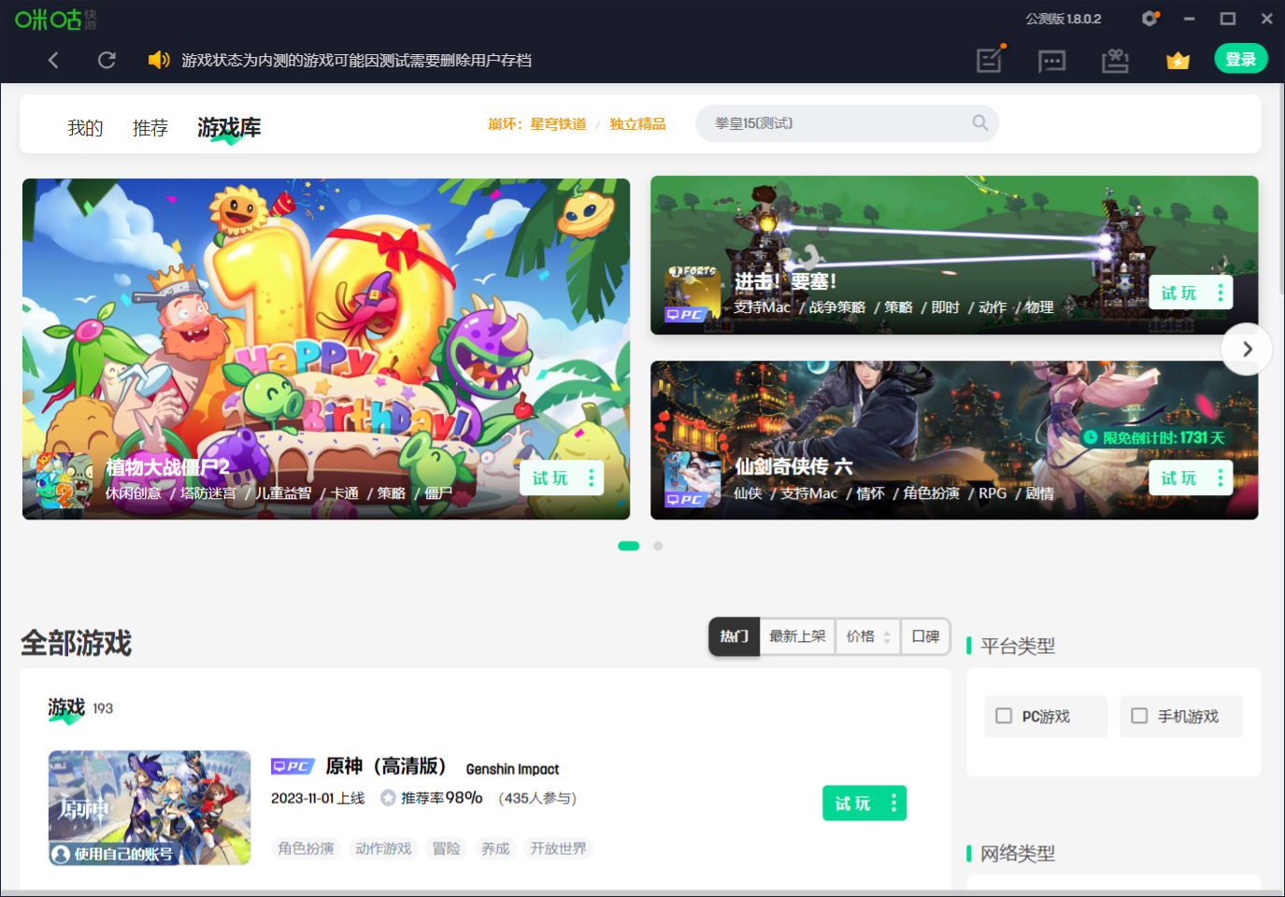
Task: Click the 开放世界 tag under 原神
Action: coord(558,848)
